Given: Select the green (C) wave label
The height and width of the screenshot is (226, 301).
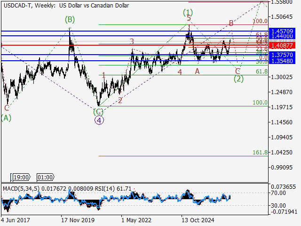Looking at the screenshot, I should [x=98, y=112].
